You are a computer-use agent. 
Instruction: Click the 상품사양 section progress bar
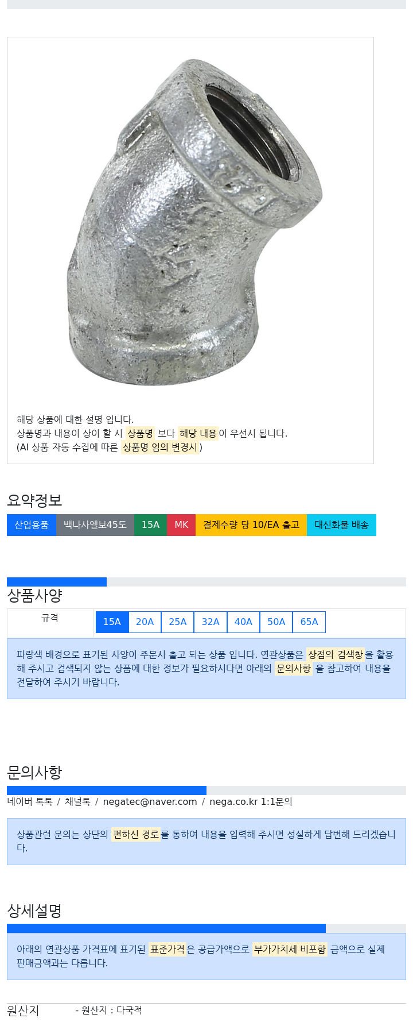(x=206, y=582)
